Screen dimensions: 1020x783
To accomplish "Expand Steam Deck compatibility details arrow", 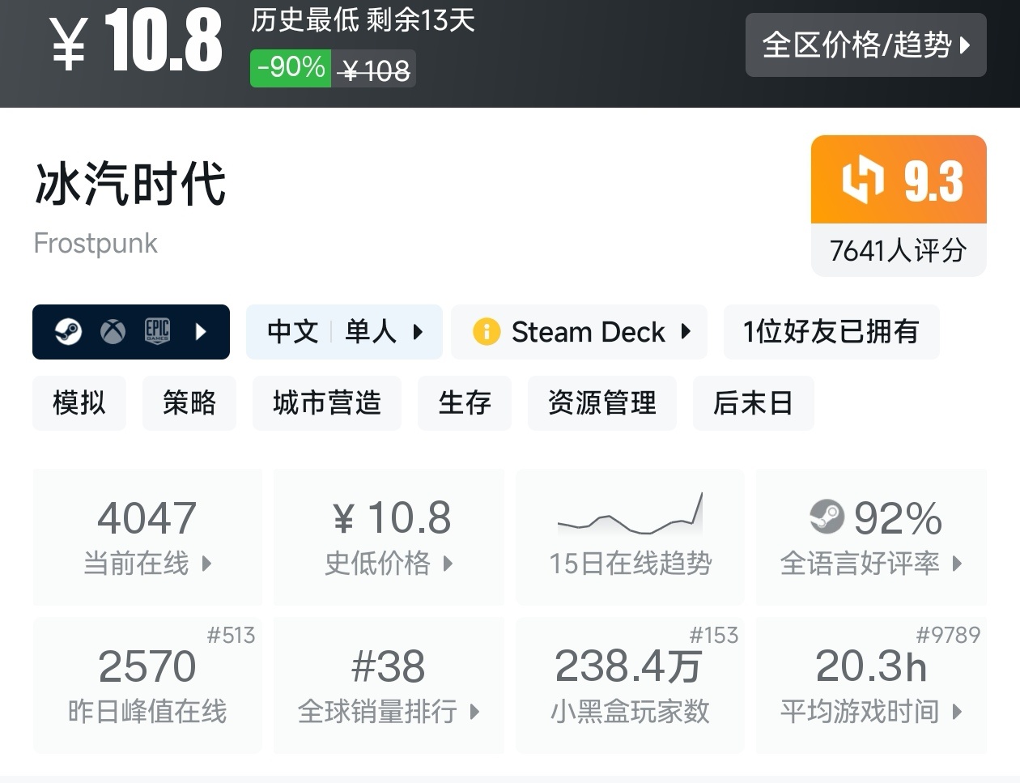I will (686, 332).
